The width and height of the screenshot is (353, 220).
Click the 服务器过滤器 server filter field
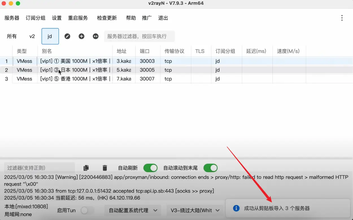tap(139, 36)
